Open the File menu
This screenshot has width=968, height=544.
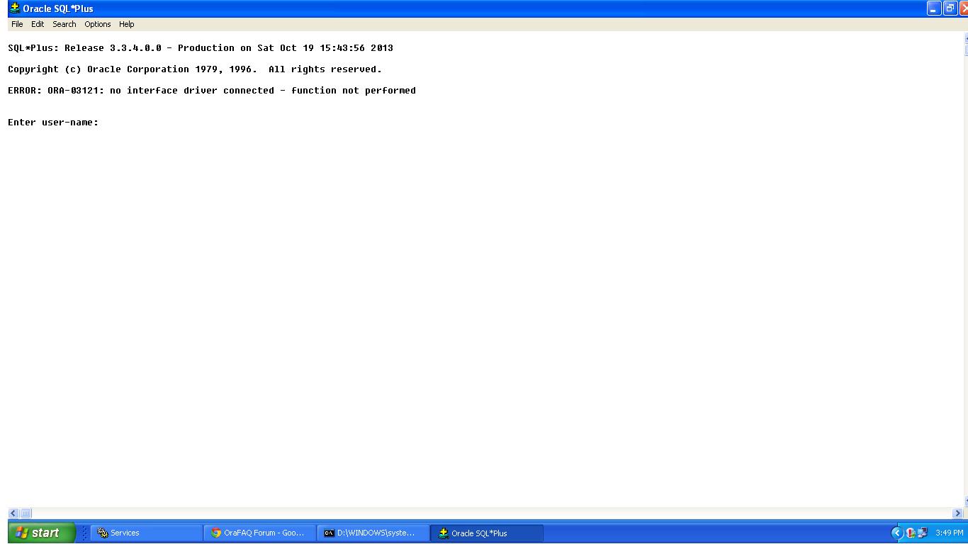[x=17, y=24]
